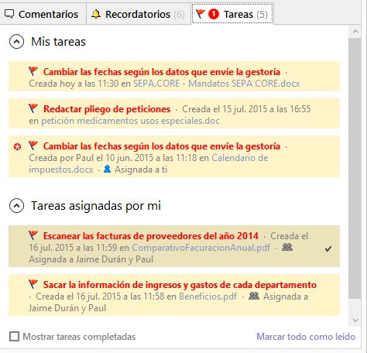Mark Escanear las facturas task complete with checkmark
The height and width of the screenshot is (353, 367).
tap(328, 249)
